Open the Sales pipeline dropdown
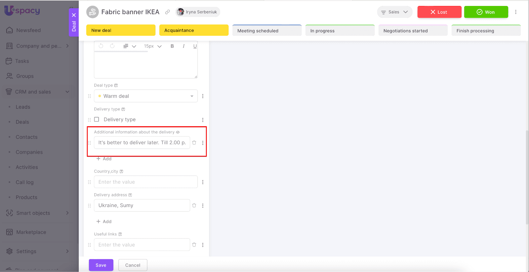 click(x=394, y=12)
